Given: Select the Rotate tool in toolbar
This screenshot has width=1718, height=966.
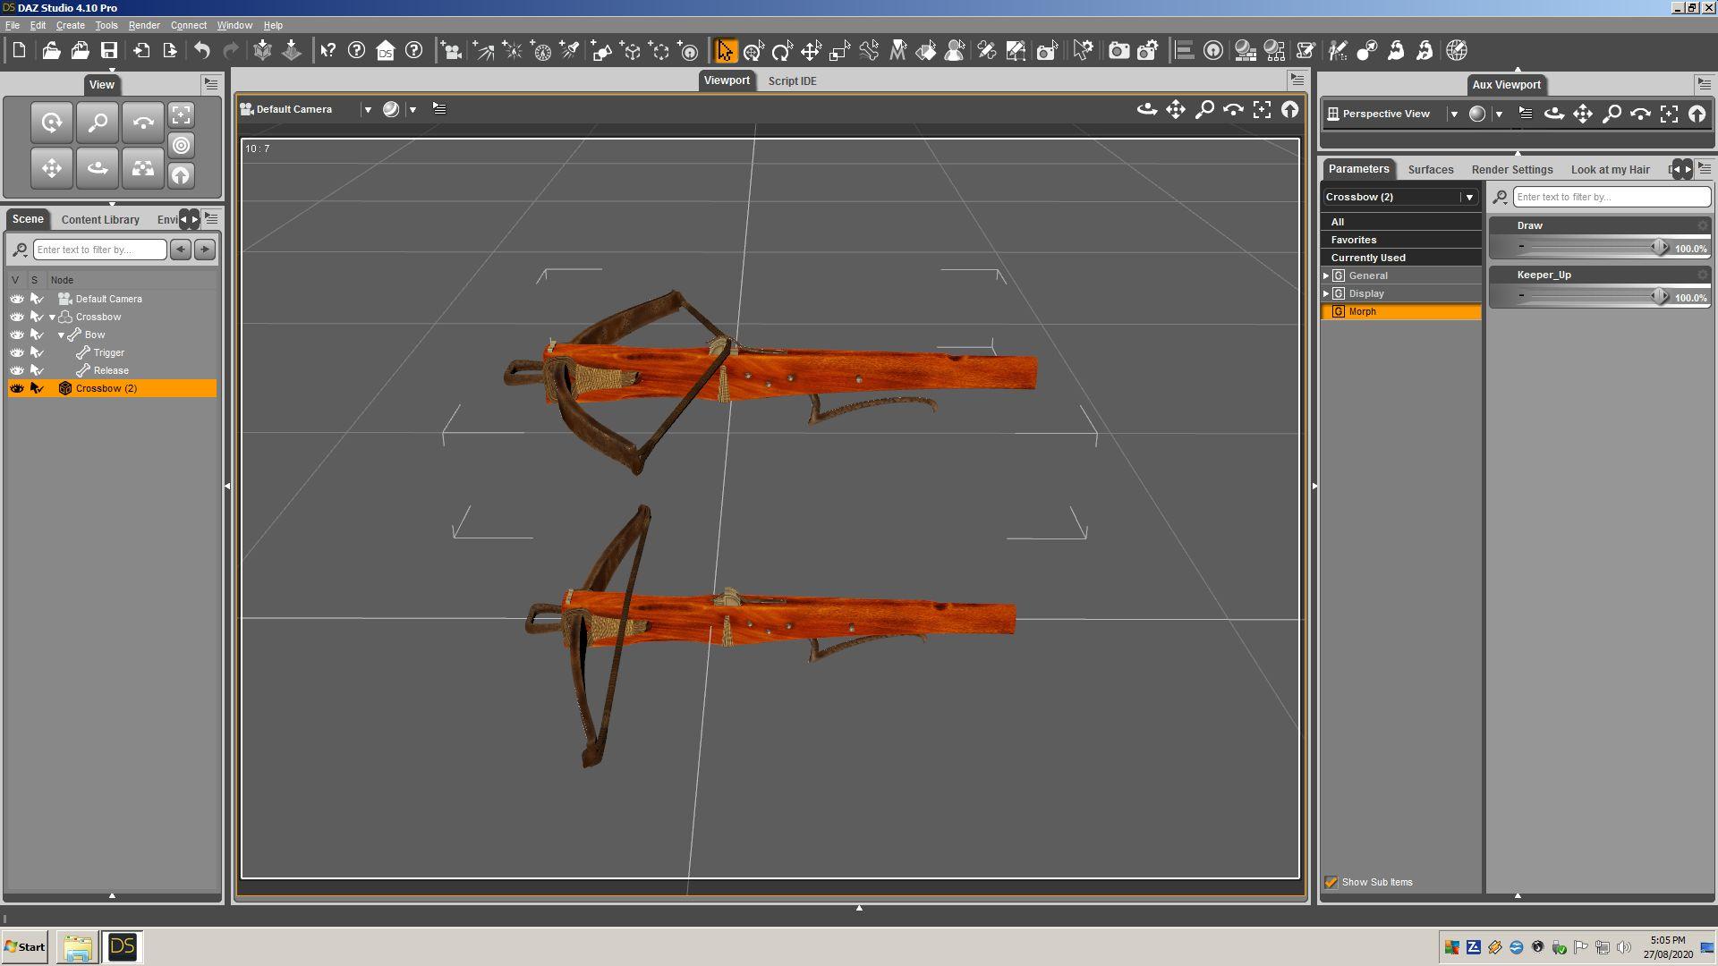Looking at the screenshot, I should [x=781, y=51].
